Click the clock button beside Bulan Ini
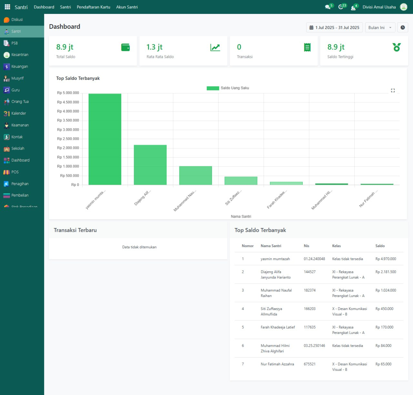This screenshot has width=413, height=395. click(402, 27)
